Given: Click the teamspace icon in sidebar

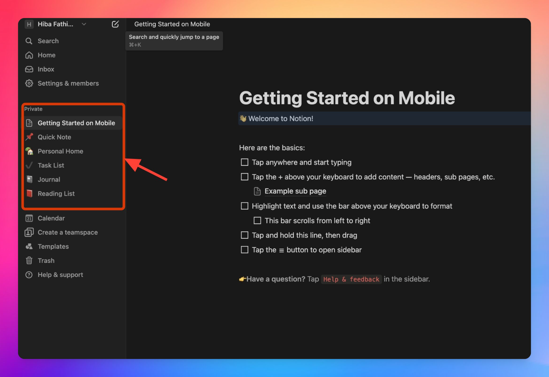Looking at the screenshot, I should click(x=29, y=232).
